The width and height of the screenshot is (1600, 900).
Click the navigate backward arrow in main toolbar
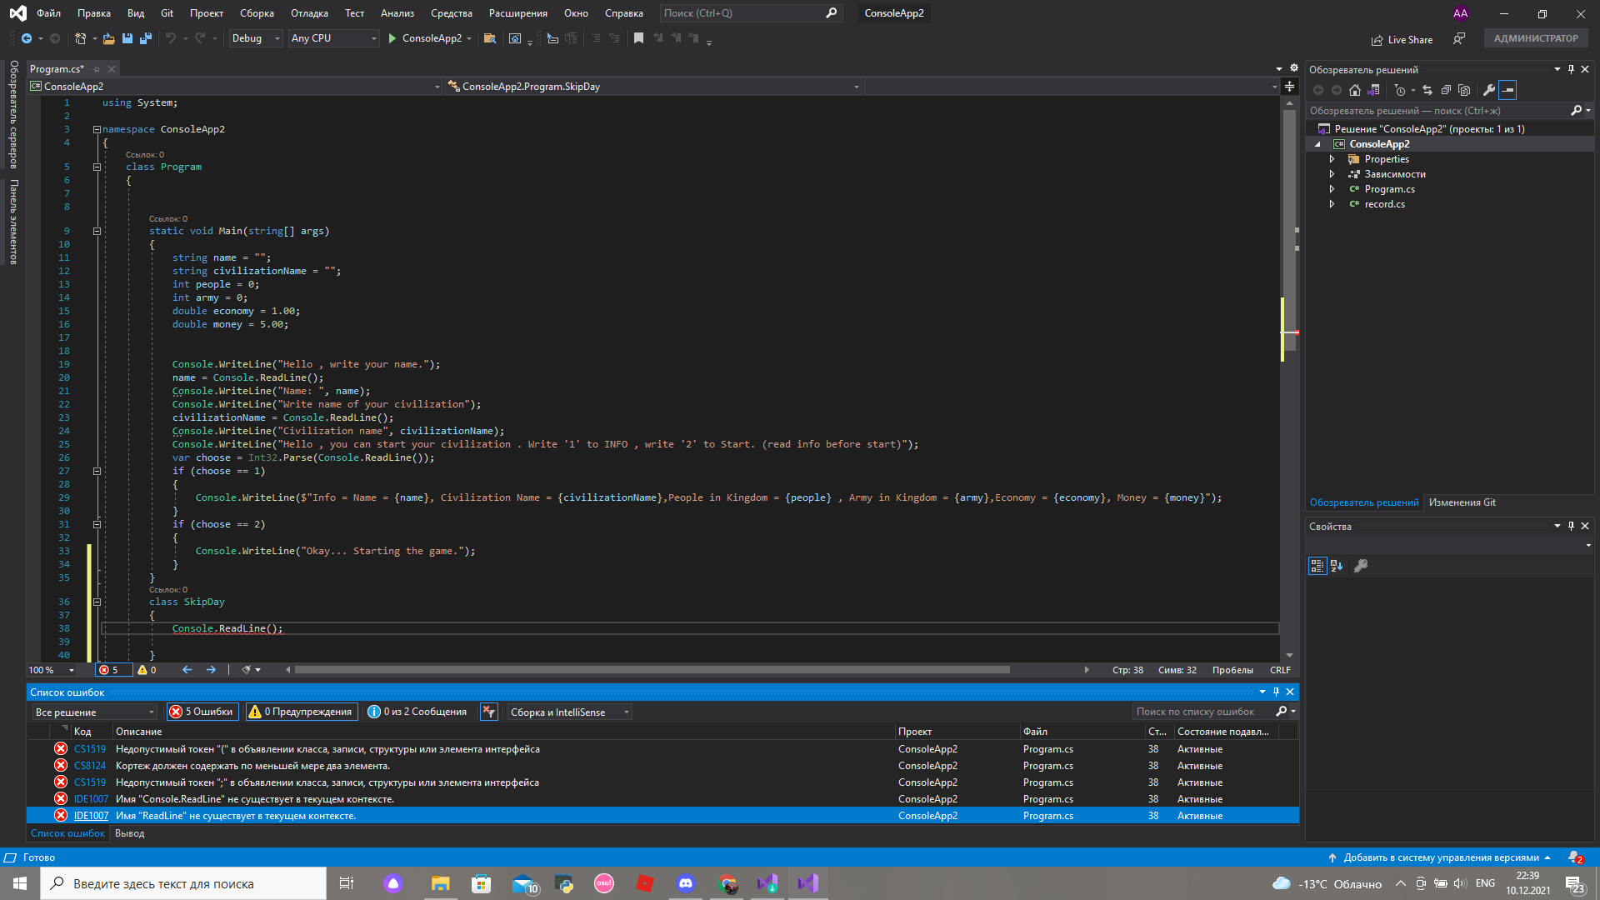click(x=27, y=38)
